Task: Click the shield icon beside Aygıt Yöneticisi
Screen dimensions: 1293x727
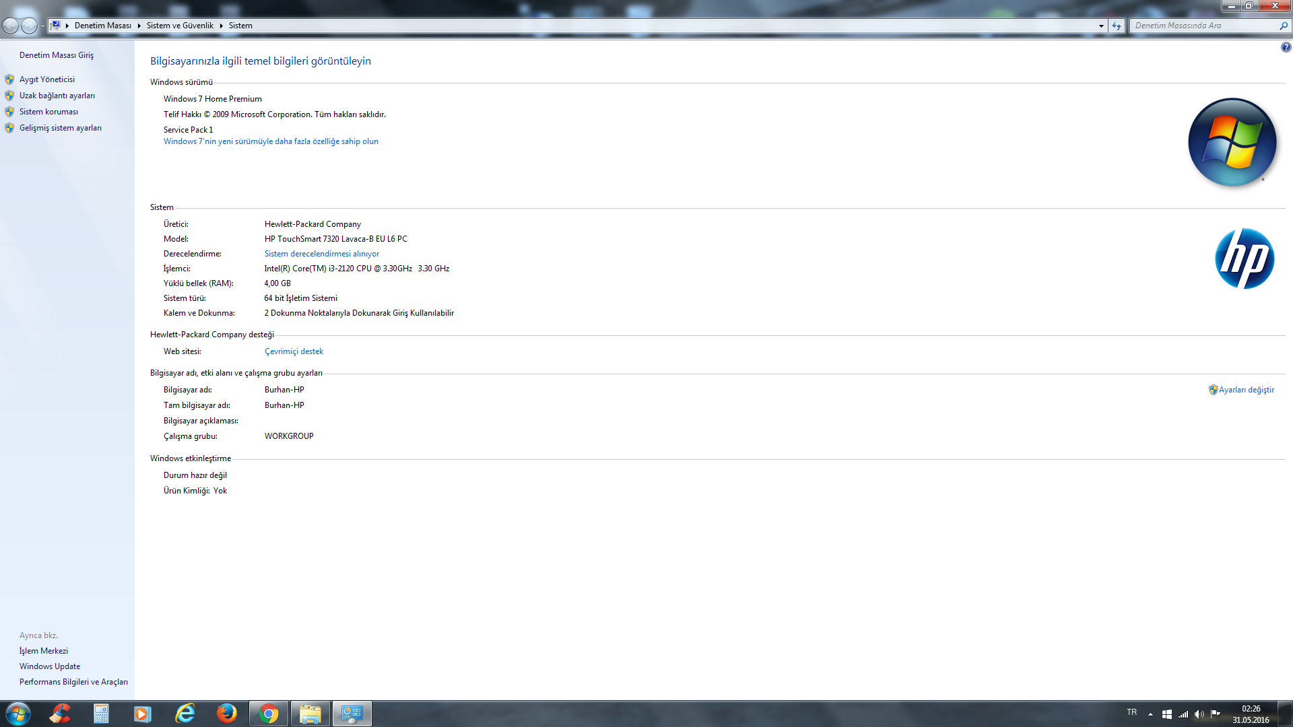Action: pos(9,79)
